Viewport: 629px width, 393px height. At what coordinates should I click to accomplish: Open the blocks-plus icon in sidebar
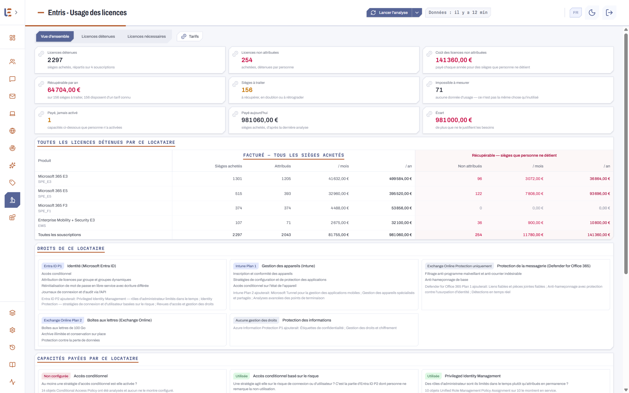12,217
